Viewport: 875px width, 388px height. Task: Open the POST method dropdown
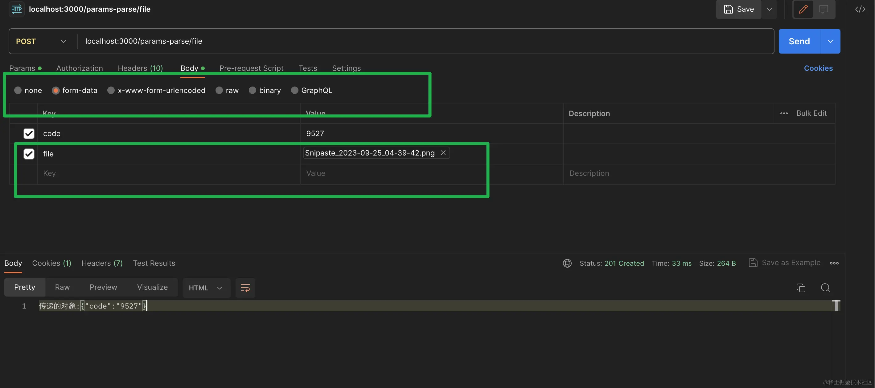(x=41, y=41)
